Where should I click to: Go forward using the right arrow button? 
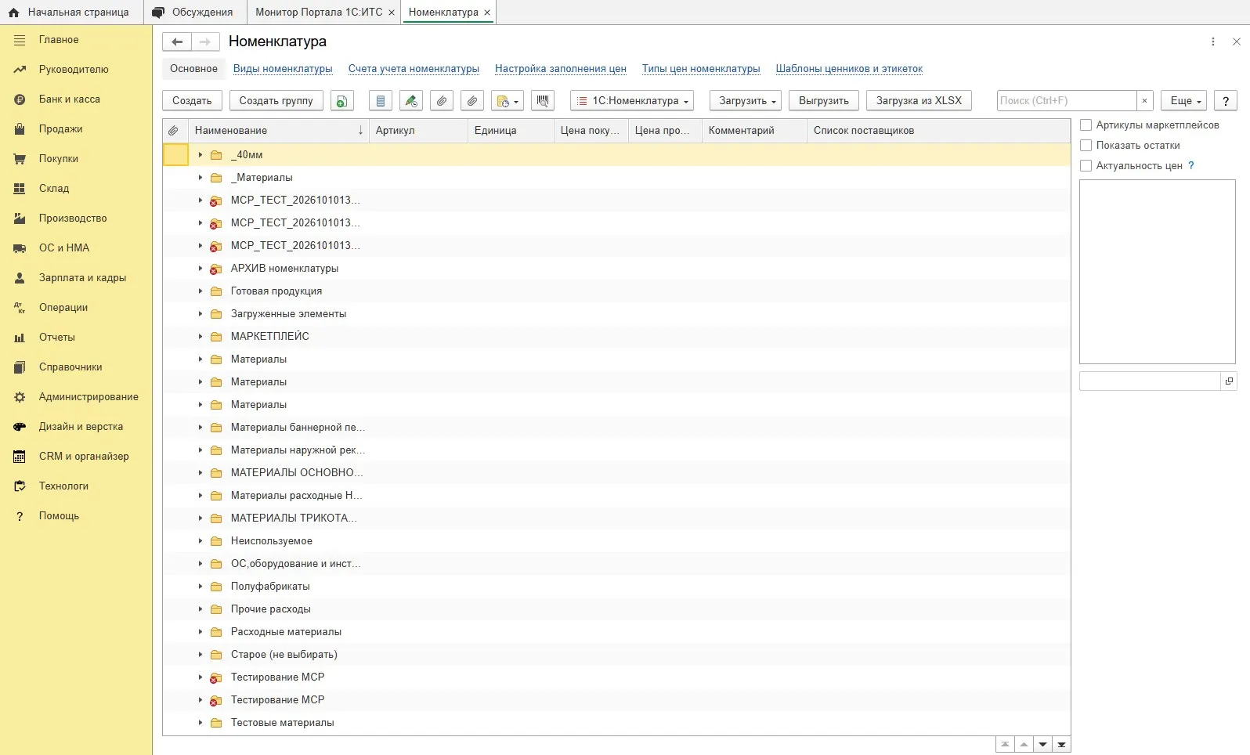[x=205, y=42]
